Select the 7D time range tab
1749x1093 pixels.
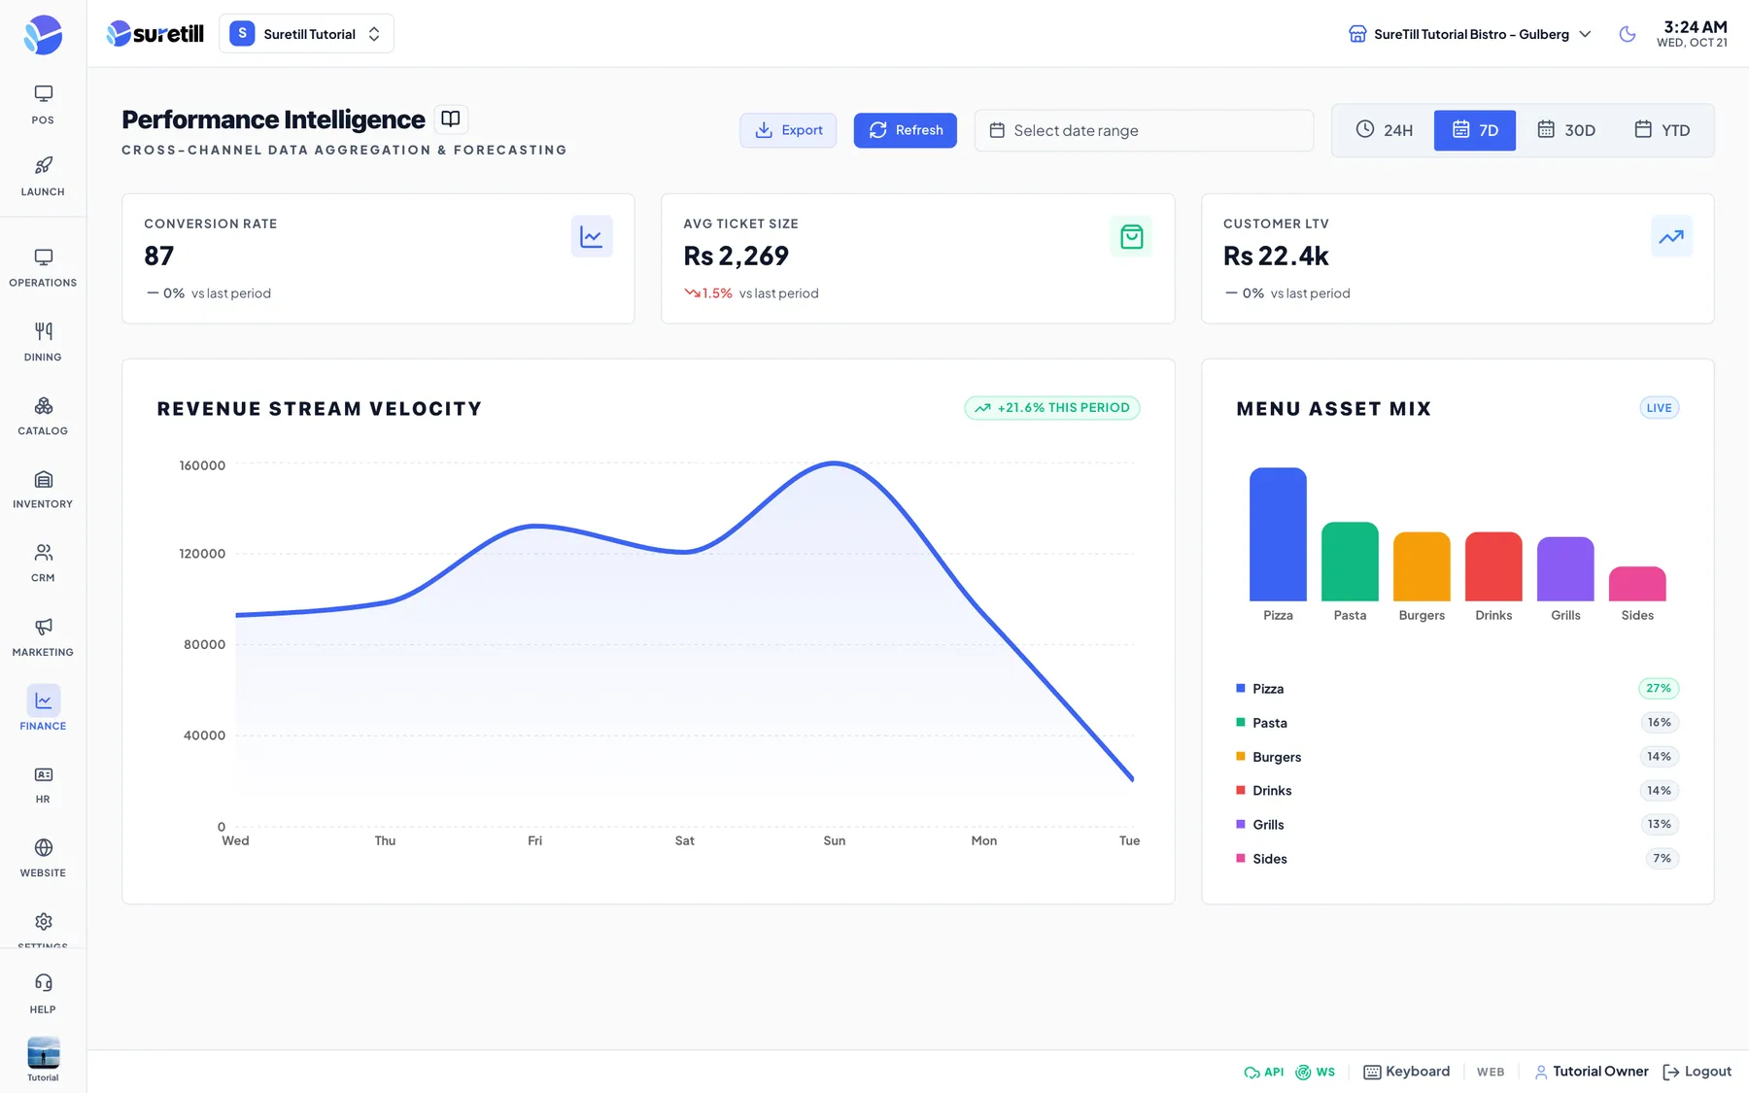1475,130
